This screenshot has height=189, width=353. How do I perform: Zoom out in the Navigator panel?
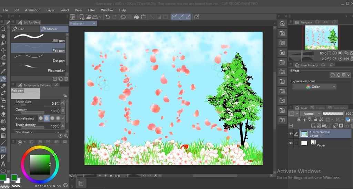pyautogui.click(x=329, y=53)
